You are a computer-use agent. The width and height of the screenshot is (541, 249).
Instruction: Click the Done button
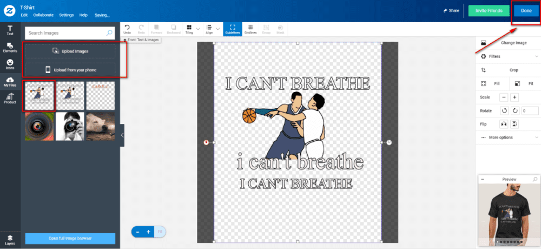[x=526, y=11]
